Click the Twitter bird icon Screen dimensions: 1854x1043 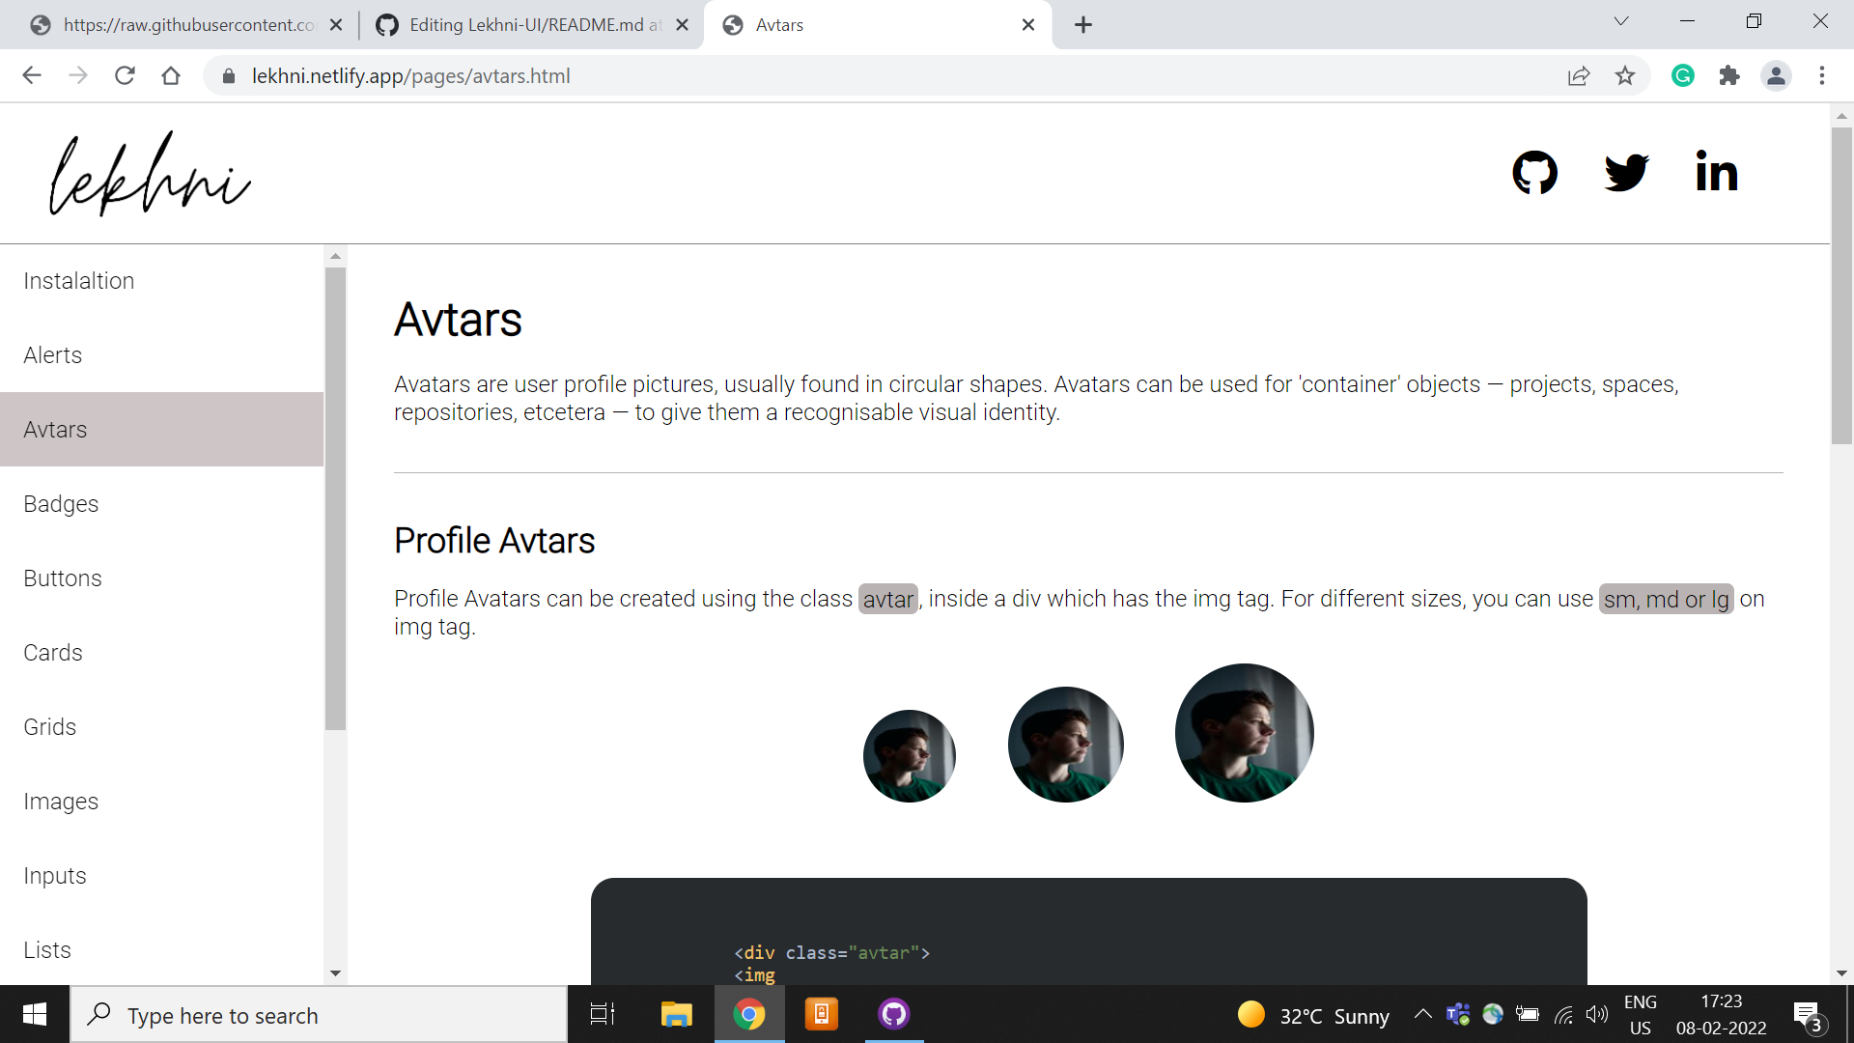[x=1626, y=173]
